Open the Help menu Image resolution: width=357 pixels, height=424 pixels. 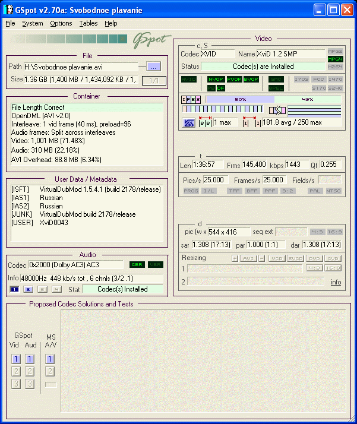coord(111,24)
